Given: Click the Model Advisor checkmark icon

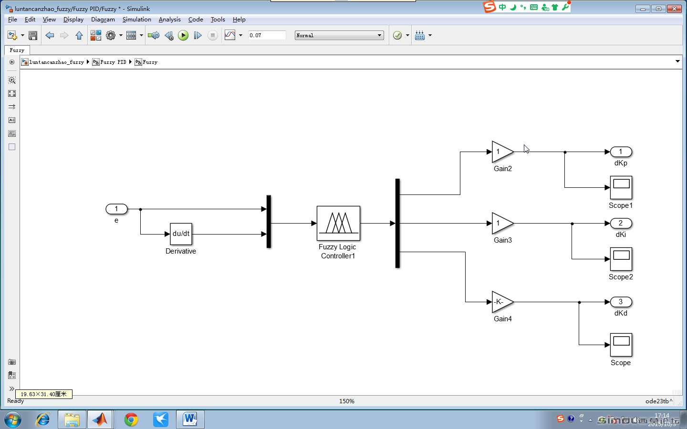Looking at the screenshot, I should [397, 35].
